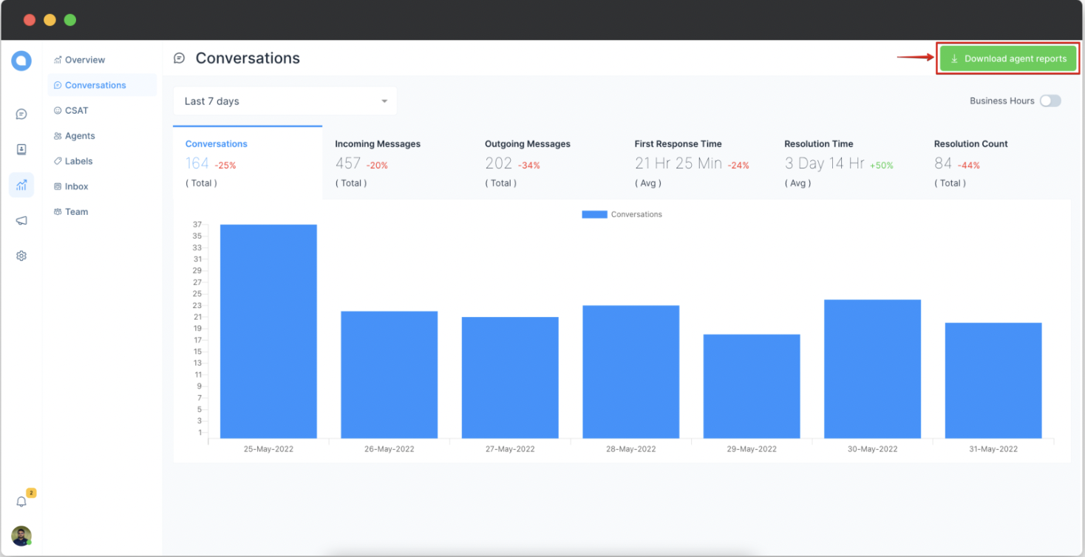Click the dropdown arrow in the date range selector

[x=384, y=101]
